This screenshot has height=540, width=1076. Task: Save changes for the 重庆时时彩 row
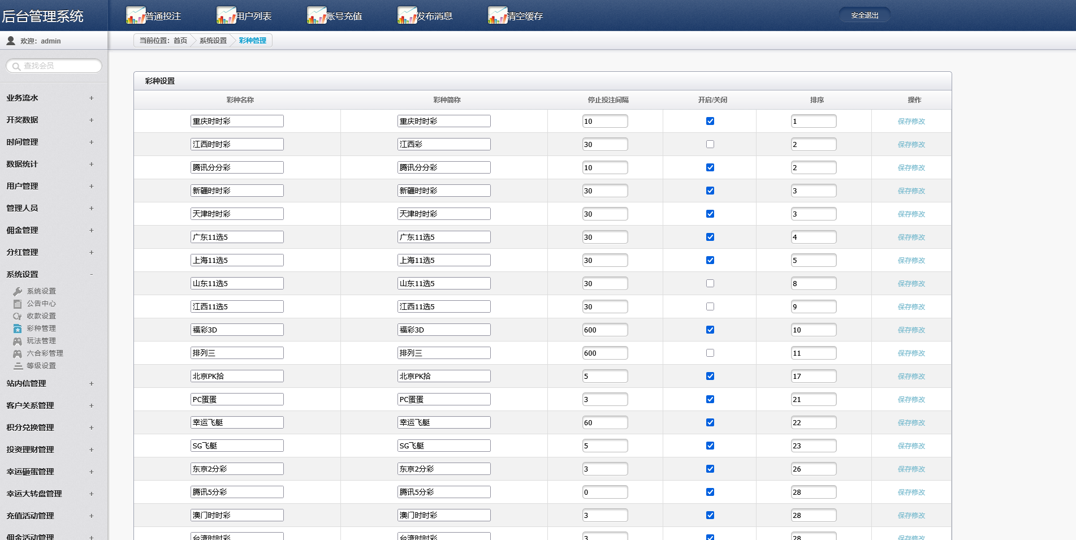pos(911,121)
